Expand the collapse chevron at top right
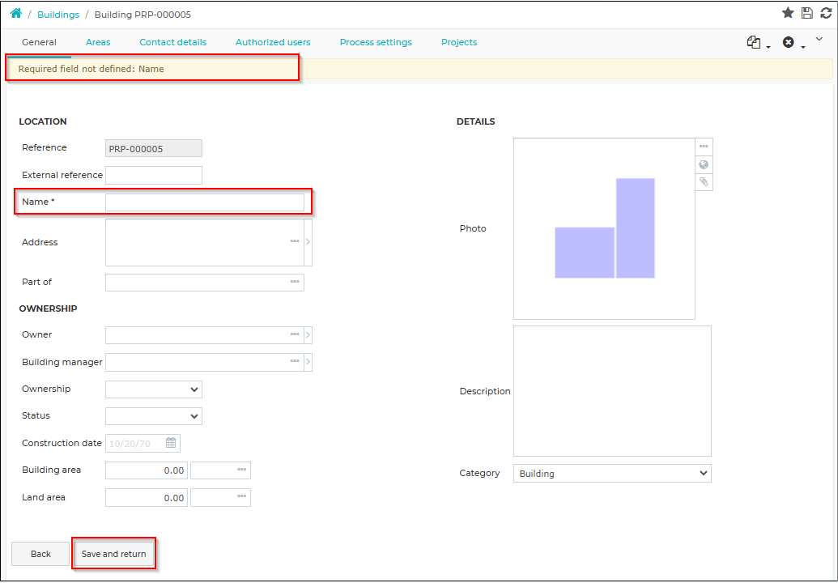 click(819, 39)
